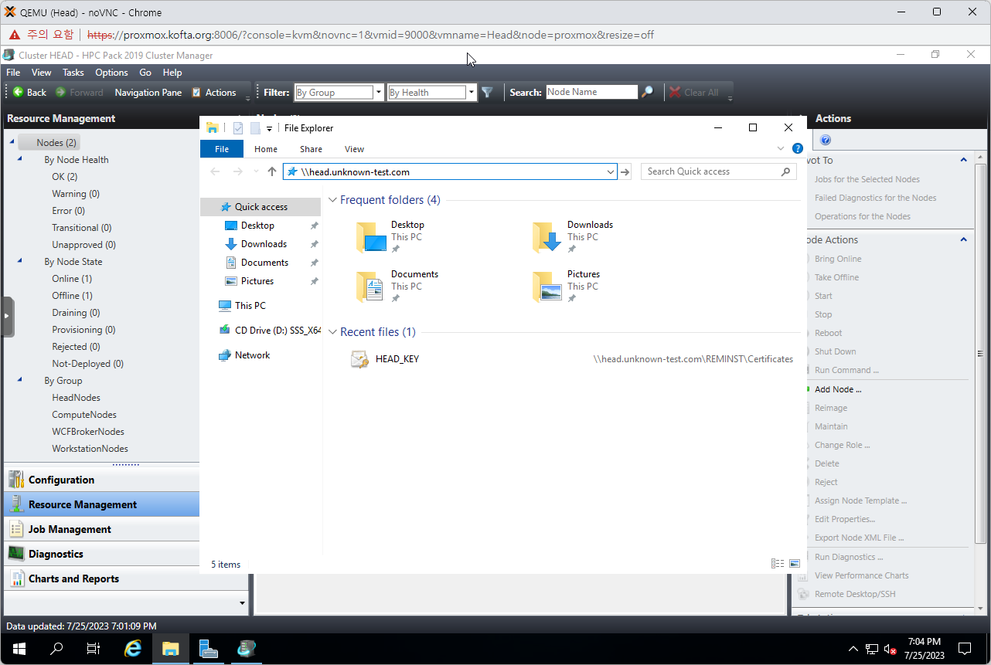Viewport: 991px width, 665px height.
Task: Expand address bar history dropdown
Action: [x=610, y=172]
